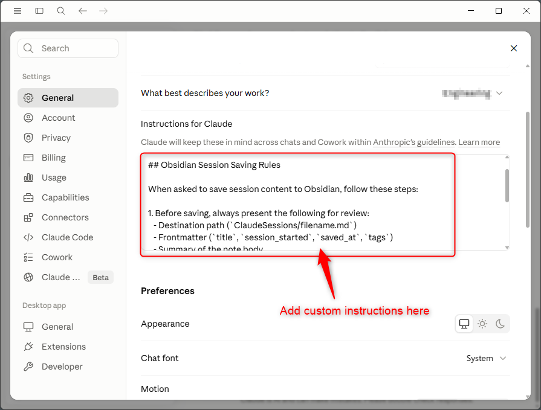Viewport: 541px width, 410px height.
Task: Open the Privacy settings page
Action: (68, 138)
